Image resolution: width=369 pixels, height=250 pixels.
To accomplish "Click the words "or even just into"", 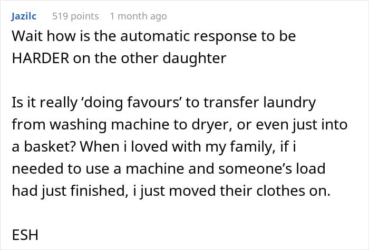I will pos(285,125).
